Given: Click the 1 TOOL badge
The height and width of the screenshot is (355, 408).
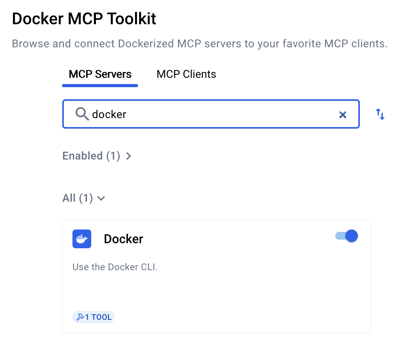Looking at the screenshot, I should 94,317.
